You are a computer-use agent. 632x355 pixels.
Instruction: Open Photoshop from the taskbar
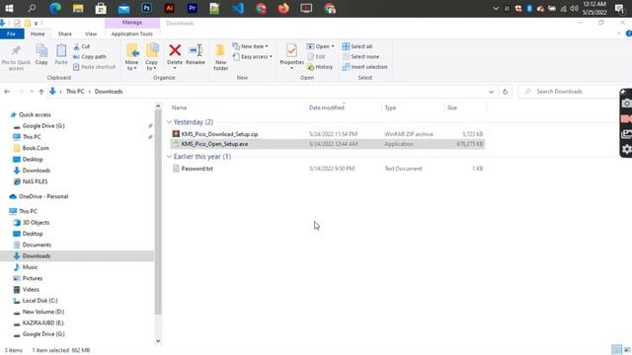click(x=147, y=9)
